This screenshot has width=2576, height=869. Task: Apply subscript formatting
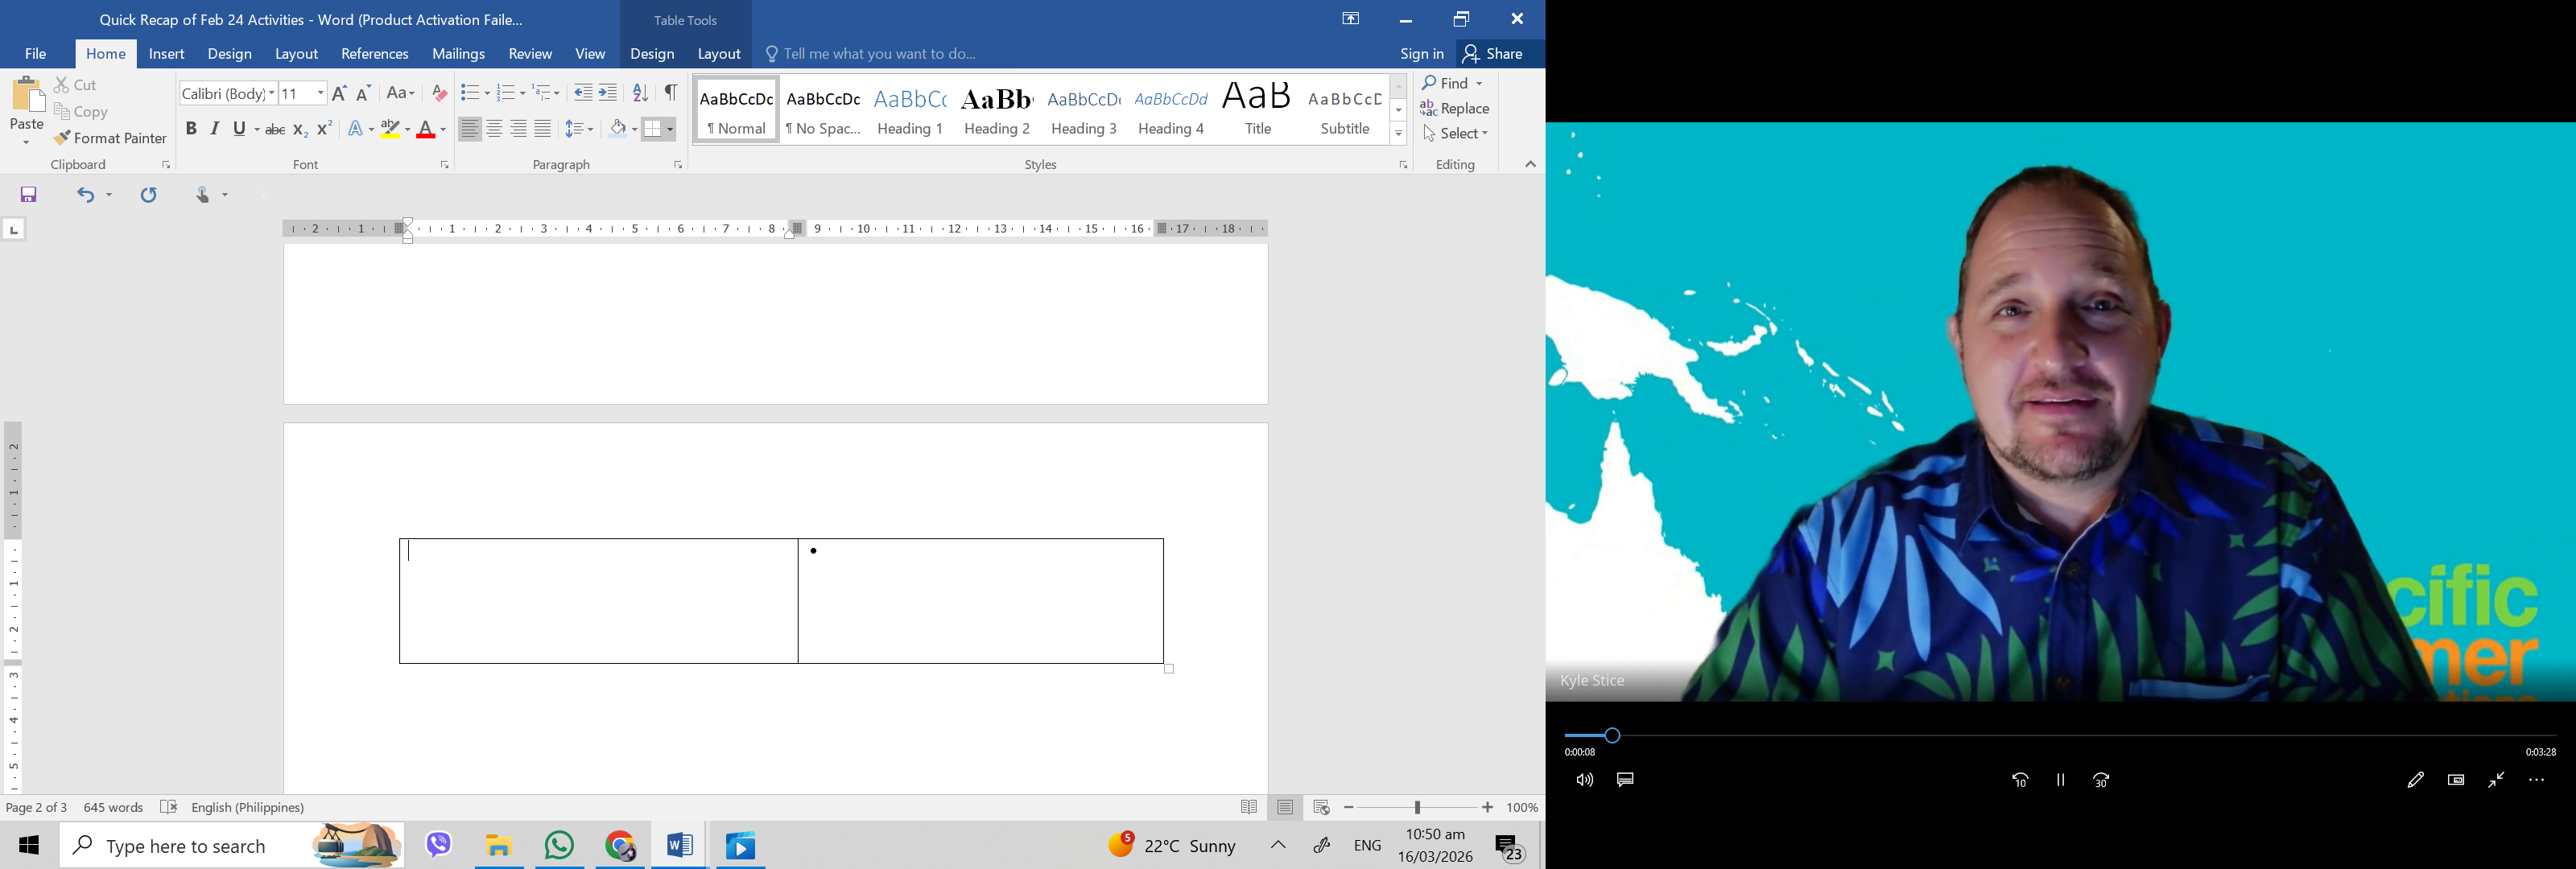click(x=300, y=129)
